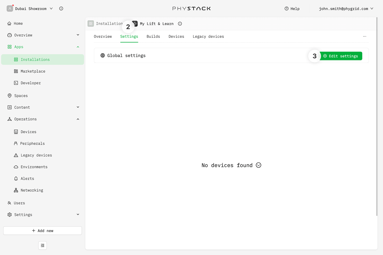Click the Home icon in the sidebar
This screenshot has height=255, width=383.
pyautogui.click(x=9, y=23)
